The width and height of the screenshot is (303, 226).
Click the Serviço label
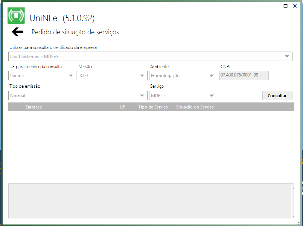(157, 86)
